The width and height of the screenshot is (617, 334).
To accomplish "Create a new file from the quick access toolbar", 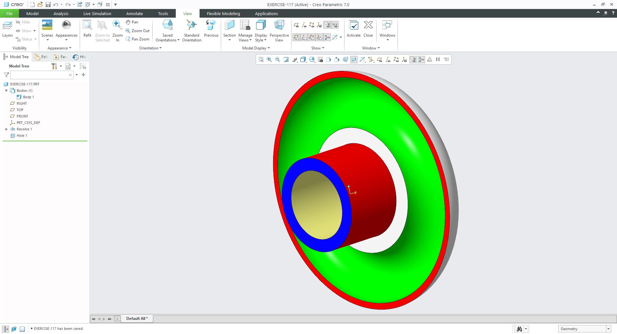I will [x=32, y=4].
